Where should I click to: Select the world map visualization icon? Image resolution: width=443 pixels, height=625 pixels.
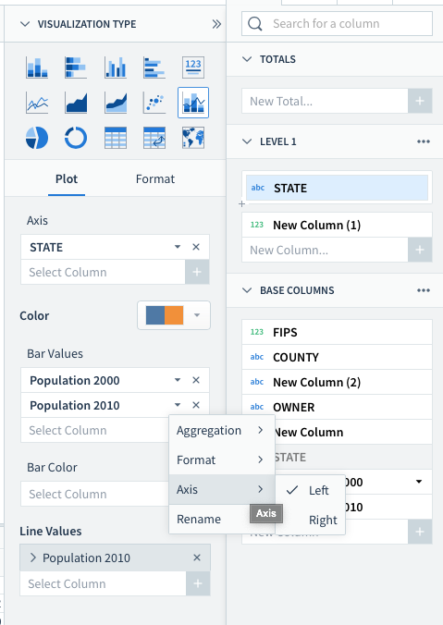(193, 138)
